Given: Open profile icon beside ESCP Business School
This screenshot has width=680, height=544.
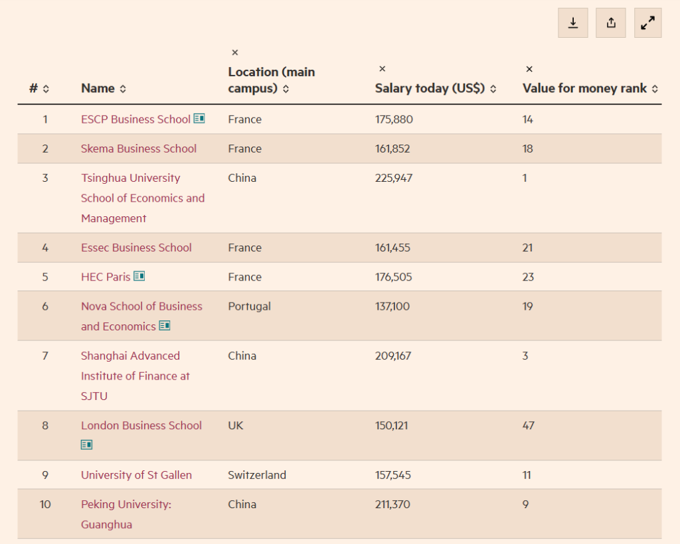Looking at the screenshot, I should point(199,118).
